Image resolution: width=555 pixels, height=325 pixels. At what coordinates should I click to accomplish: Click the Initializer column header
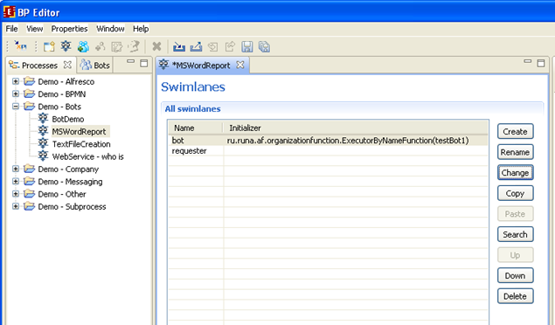coord(356,128)
